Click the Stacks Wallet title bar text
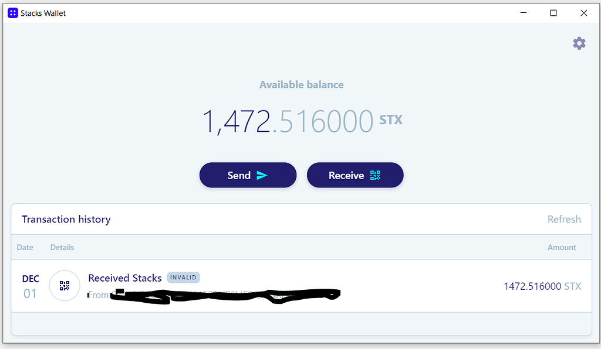Screen dimensions: 601x349 [x=44, y=13]
